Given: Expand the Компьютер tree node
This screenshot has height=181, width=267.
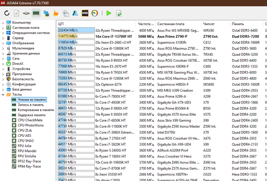Looking at the screenshot, I should 3,23.
